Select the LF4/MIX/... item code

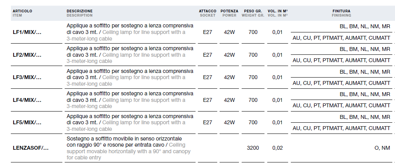pyautogui.click(x=27, y=100)
